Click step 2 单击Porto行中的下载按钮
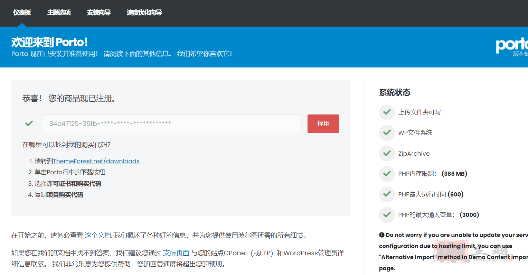 pyautogui.click(x=70, y=172)
